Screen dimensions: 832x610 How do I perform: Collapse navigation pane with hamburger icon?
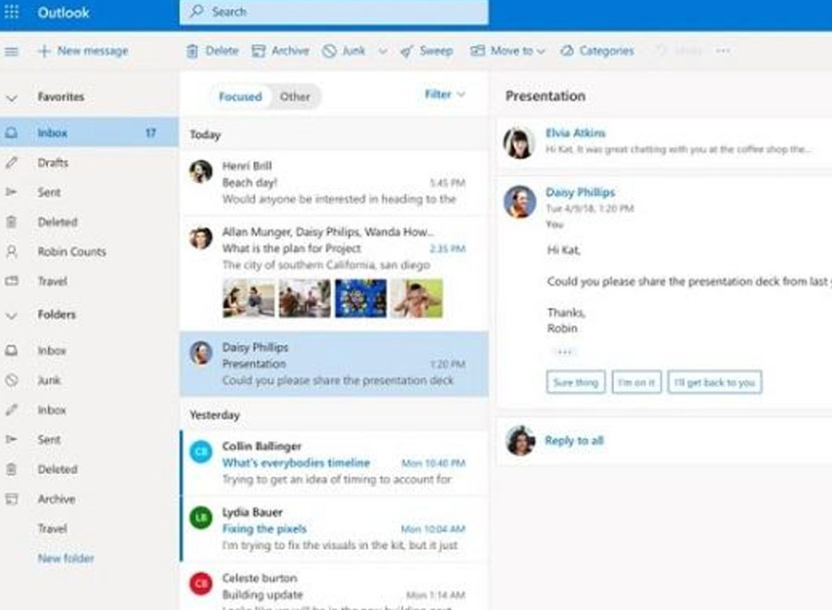[x=12, y=52]
